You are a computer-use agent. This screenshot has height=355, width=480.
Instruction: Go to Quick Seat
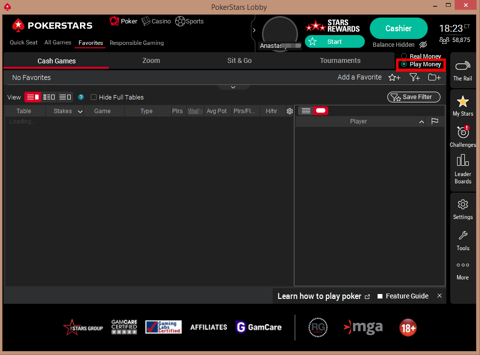[x=23, y=42]
